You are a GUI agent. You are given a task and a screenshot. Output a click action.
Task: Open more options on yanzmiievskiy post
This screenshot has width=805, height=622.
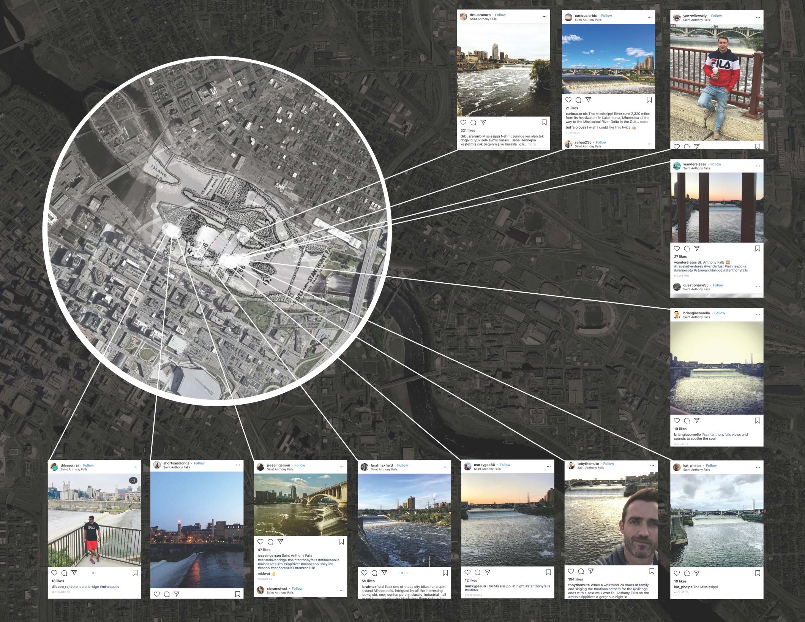pyautogui.click(x=758, y=17)
